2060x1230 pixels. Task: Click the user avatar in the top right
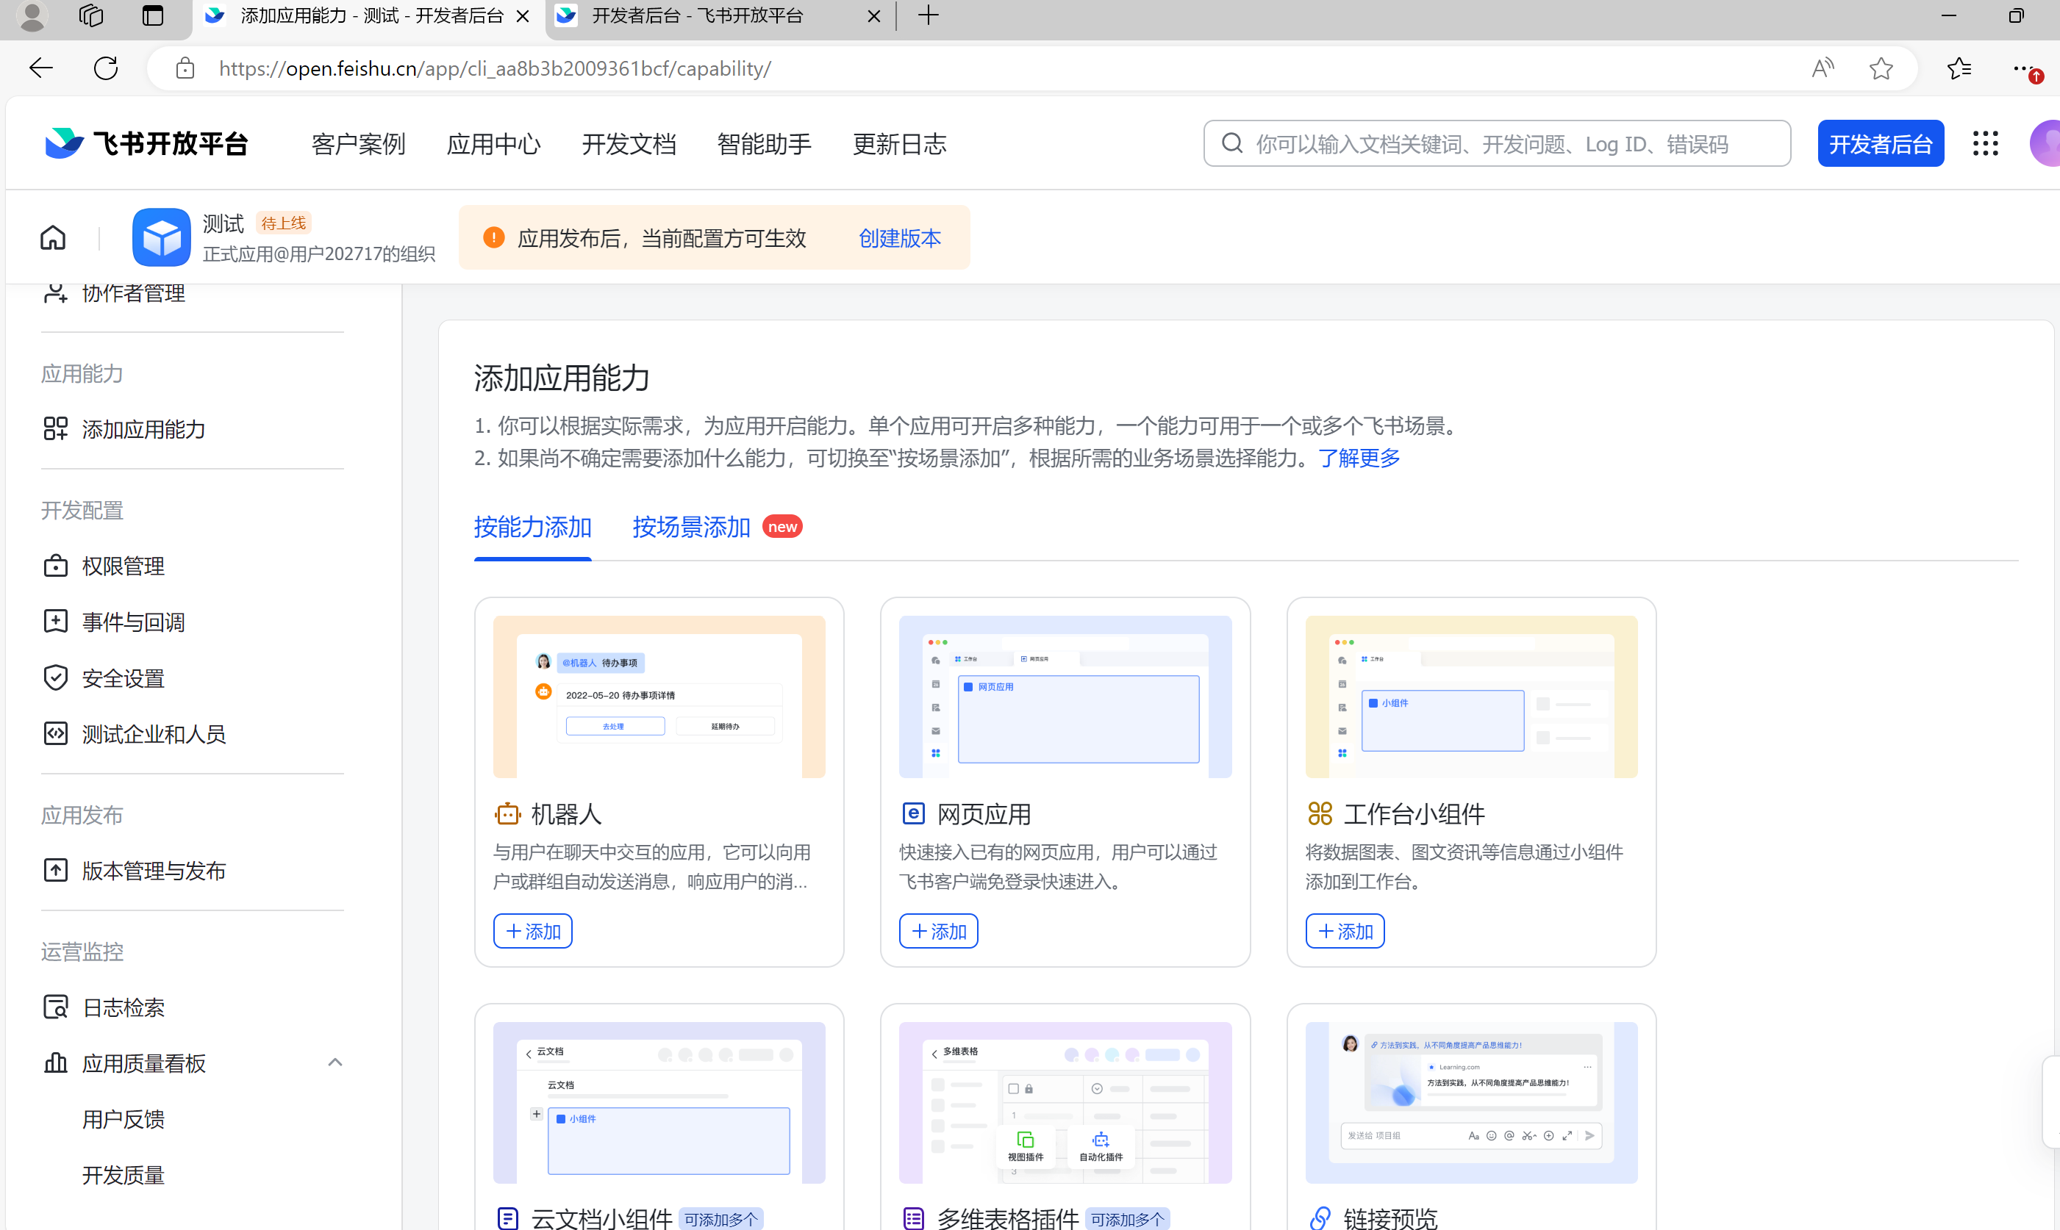click(x=2045, y=143)
